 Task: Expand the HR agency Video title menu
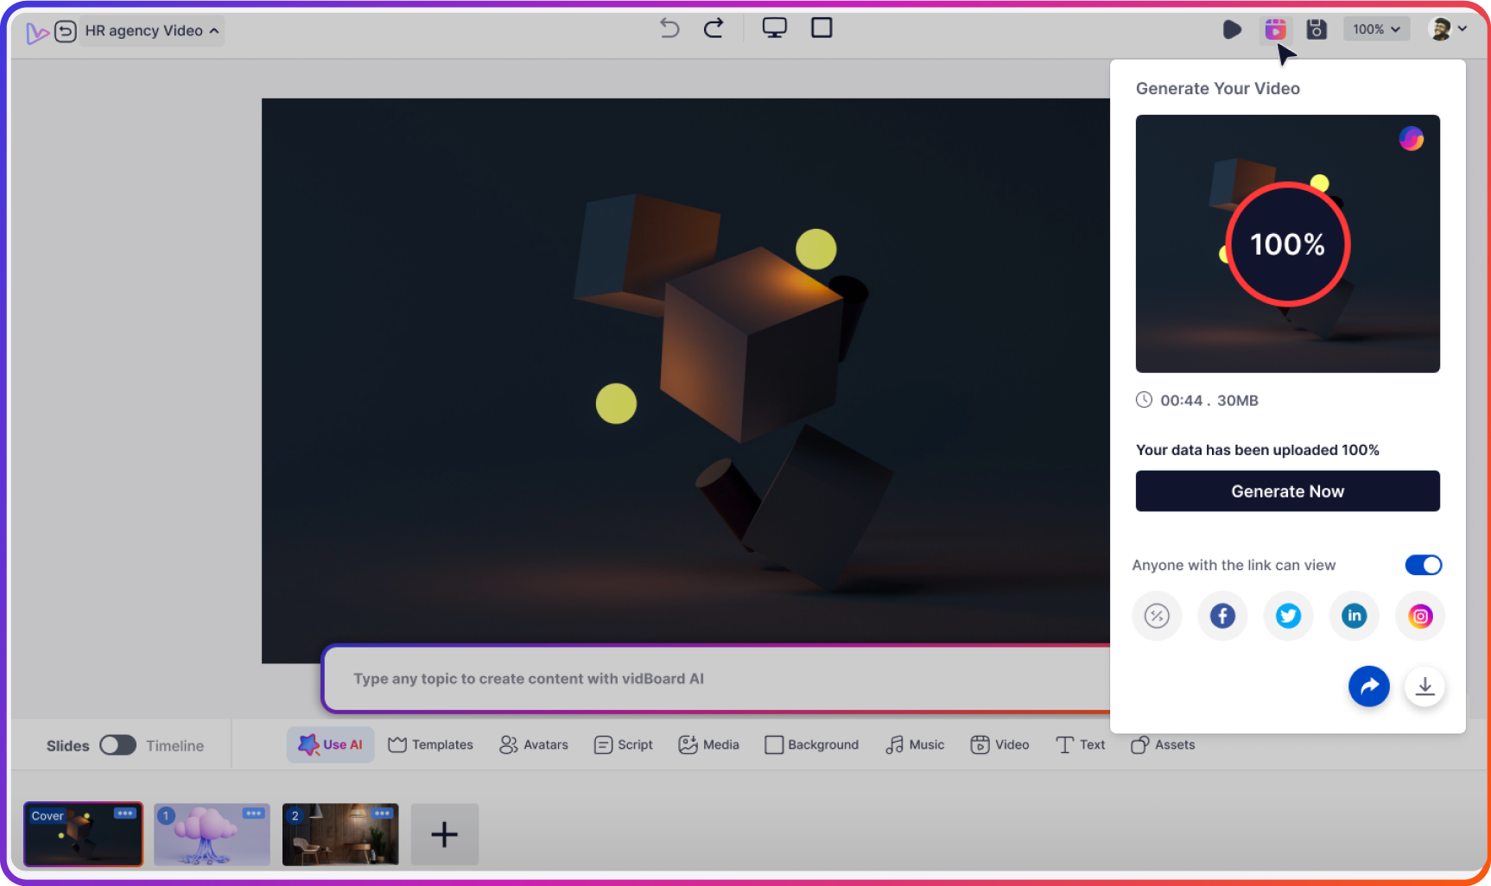[x=213, y=30]
